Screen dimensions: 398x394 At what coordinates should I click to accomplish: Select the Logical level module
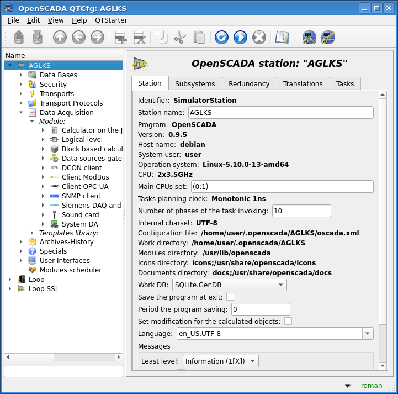click(82, 139)
